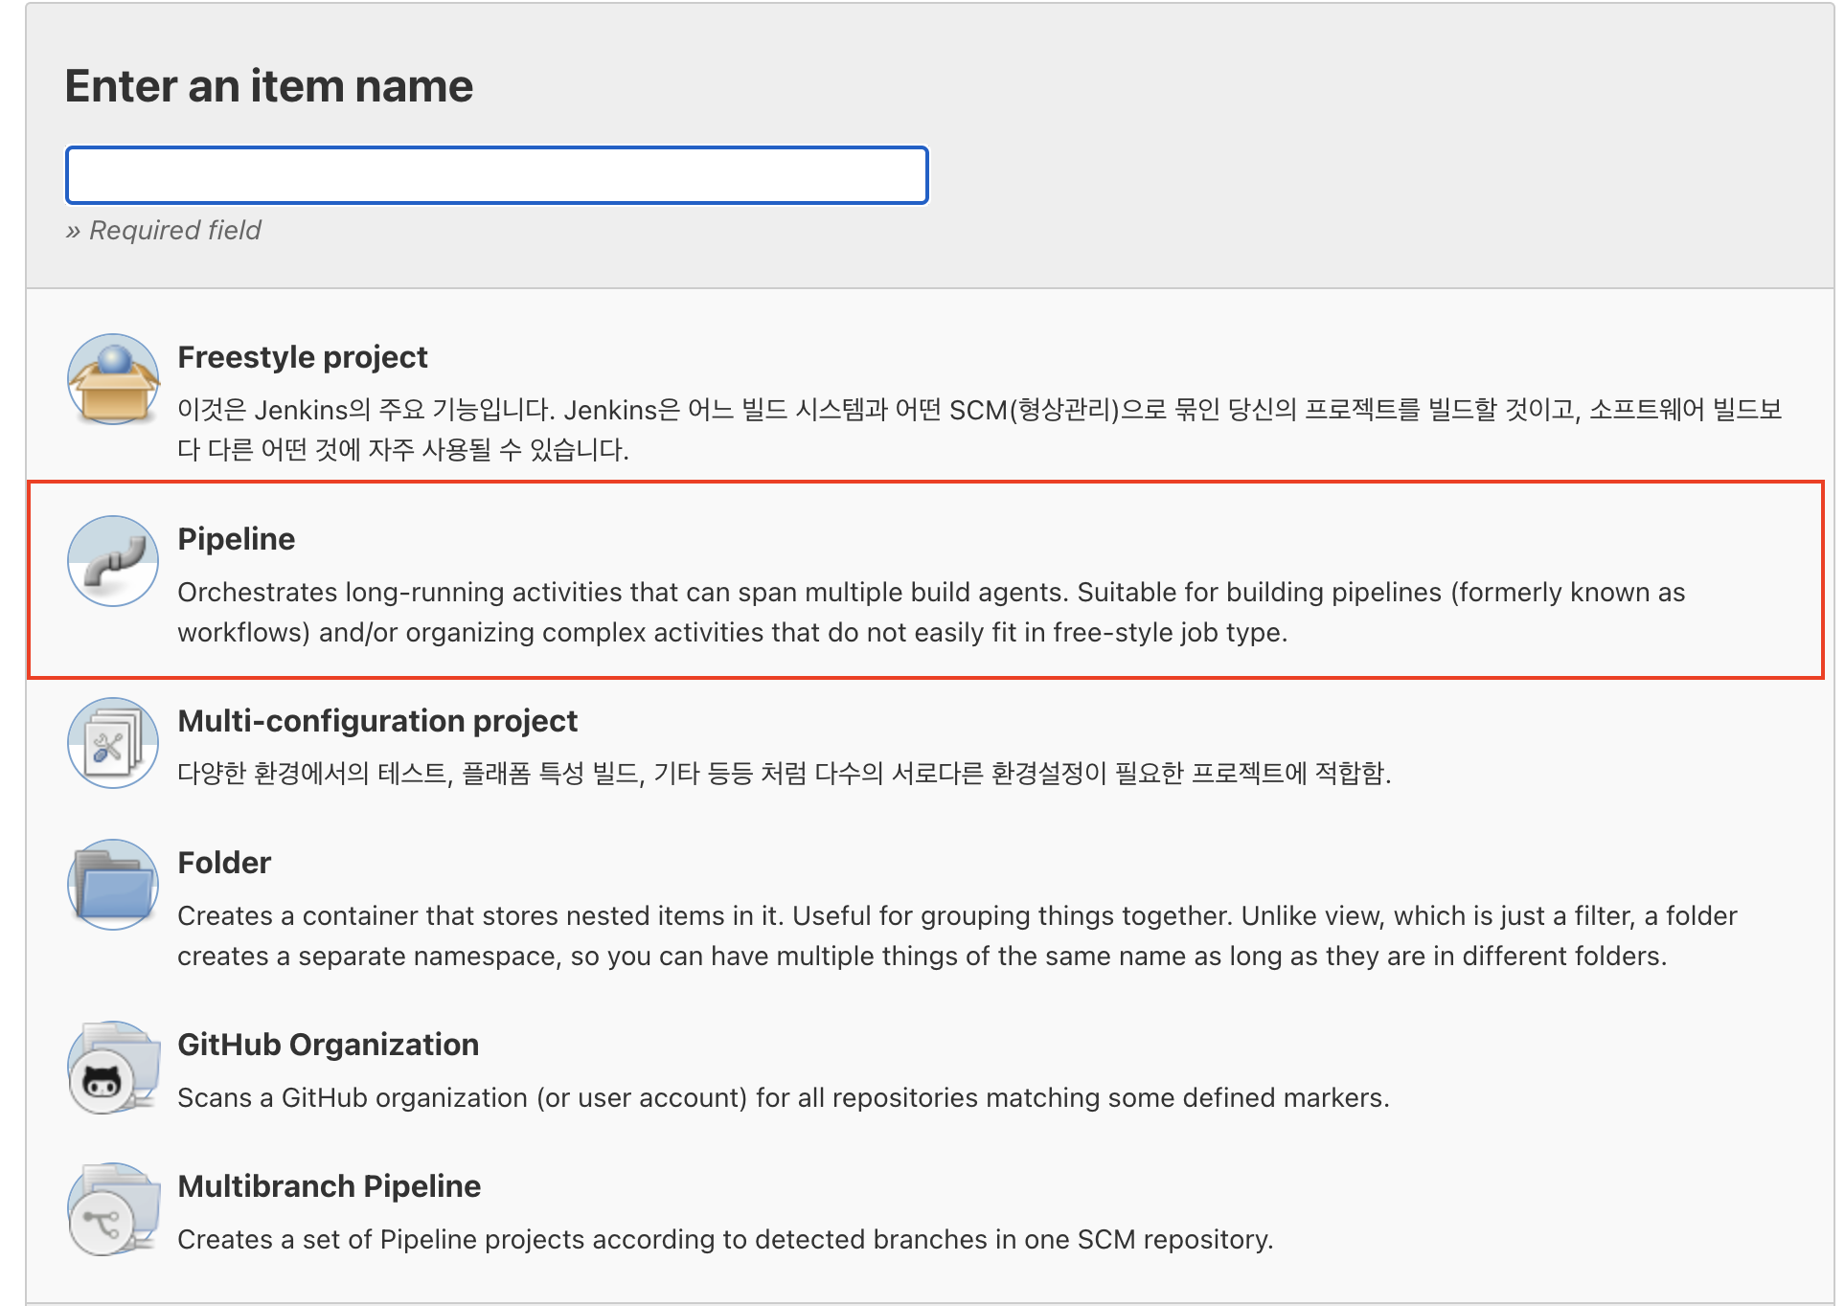Click the Freestyle project box icon
Viewport: 1845px width, 1306px height.
(113, 379)
